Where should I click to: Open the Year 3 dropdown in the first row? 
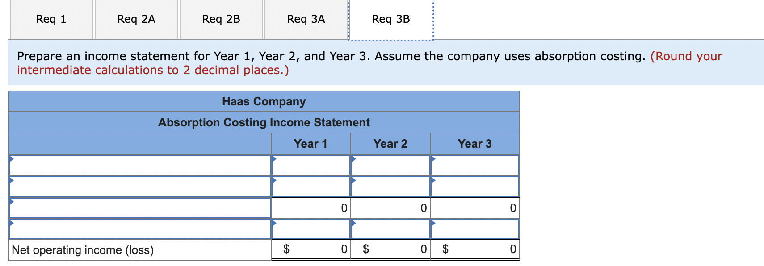coord(474,165)
